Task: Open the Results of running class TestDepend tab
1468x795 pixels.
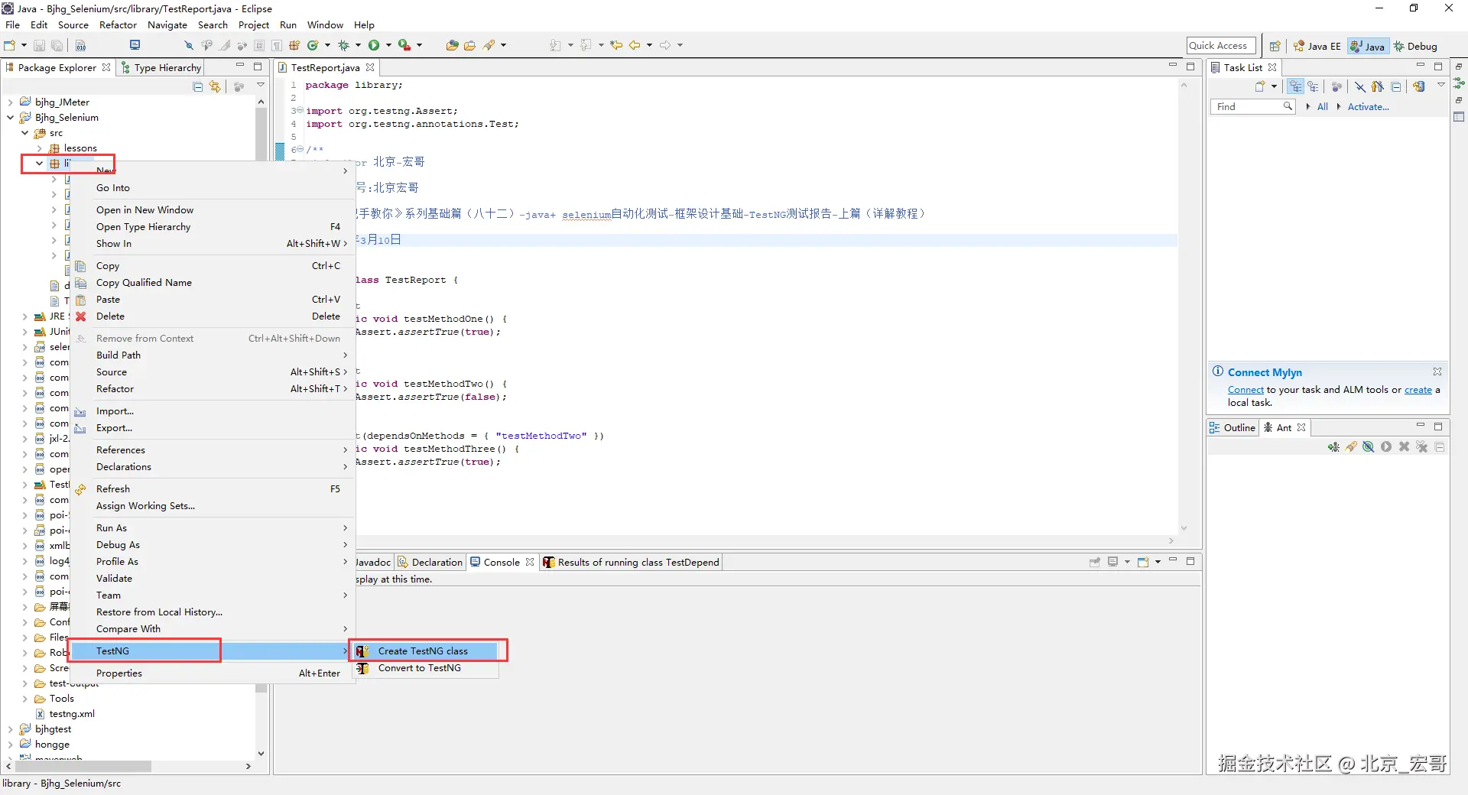Action: tap(632, 563)
